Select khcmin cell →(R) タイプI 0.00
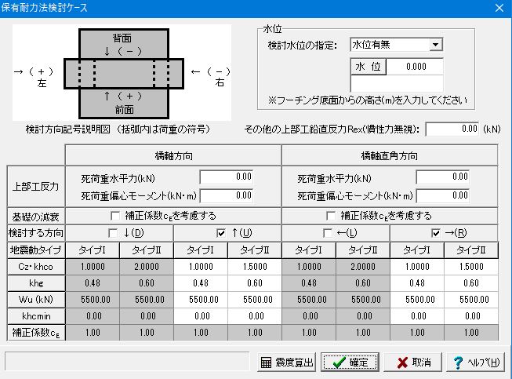The image size is (512, 379). coord(417,316)
